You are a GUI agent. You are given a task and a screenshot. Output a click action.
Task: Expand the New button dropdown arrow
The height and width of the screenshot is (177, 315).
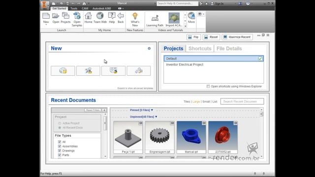click(x=46, y=25)
